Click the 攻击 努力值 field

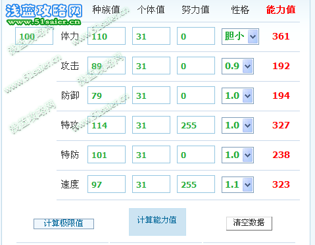196,66
